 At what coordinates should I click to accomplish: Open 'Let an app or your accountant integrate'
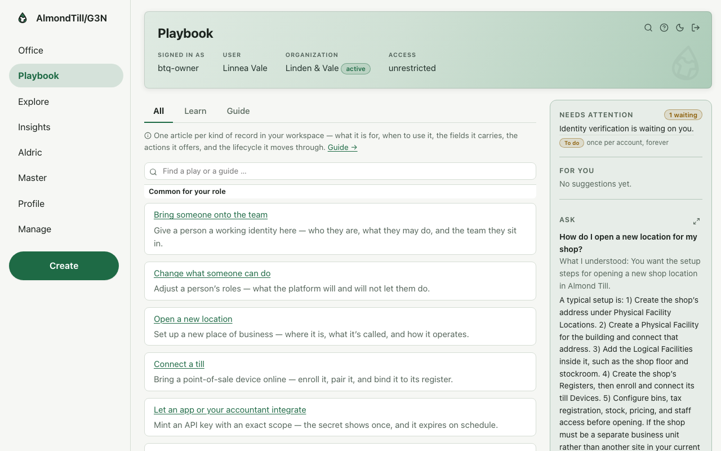click(230, 410)
